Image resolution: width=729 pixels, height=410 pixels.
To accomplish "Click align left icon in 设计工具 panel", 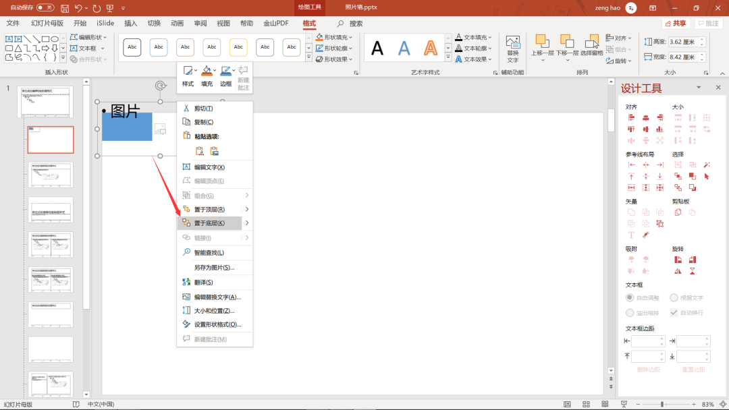I will (631, 118).
